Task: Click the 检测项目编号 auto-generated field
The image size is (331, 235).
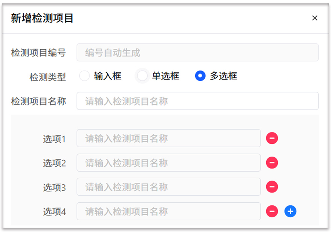Action: [197, 53]
